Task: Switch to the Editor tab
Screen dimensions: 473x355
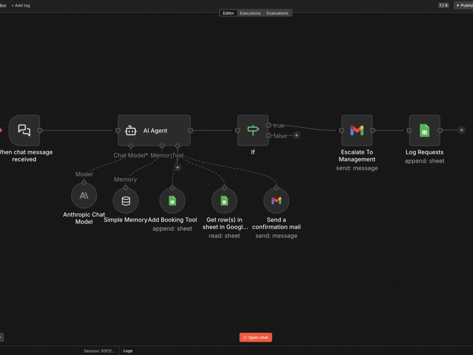Action: (228, 13)
